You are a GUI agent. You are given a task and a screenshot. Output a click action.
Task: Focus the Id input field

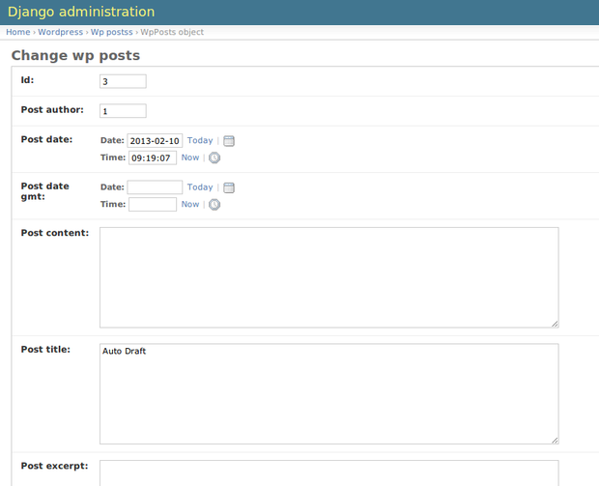(x=123, y=81)
